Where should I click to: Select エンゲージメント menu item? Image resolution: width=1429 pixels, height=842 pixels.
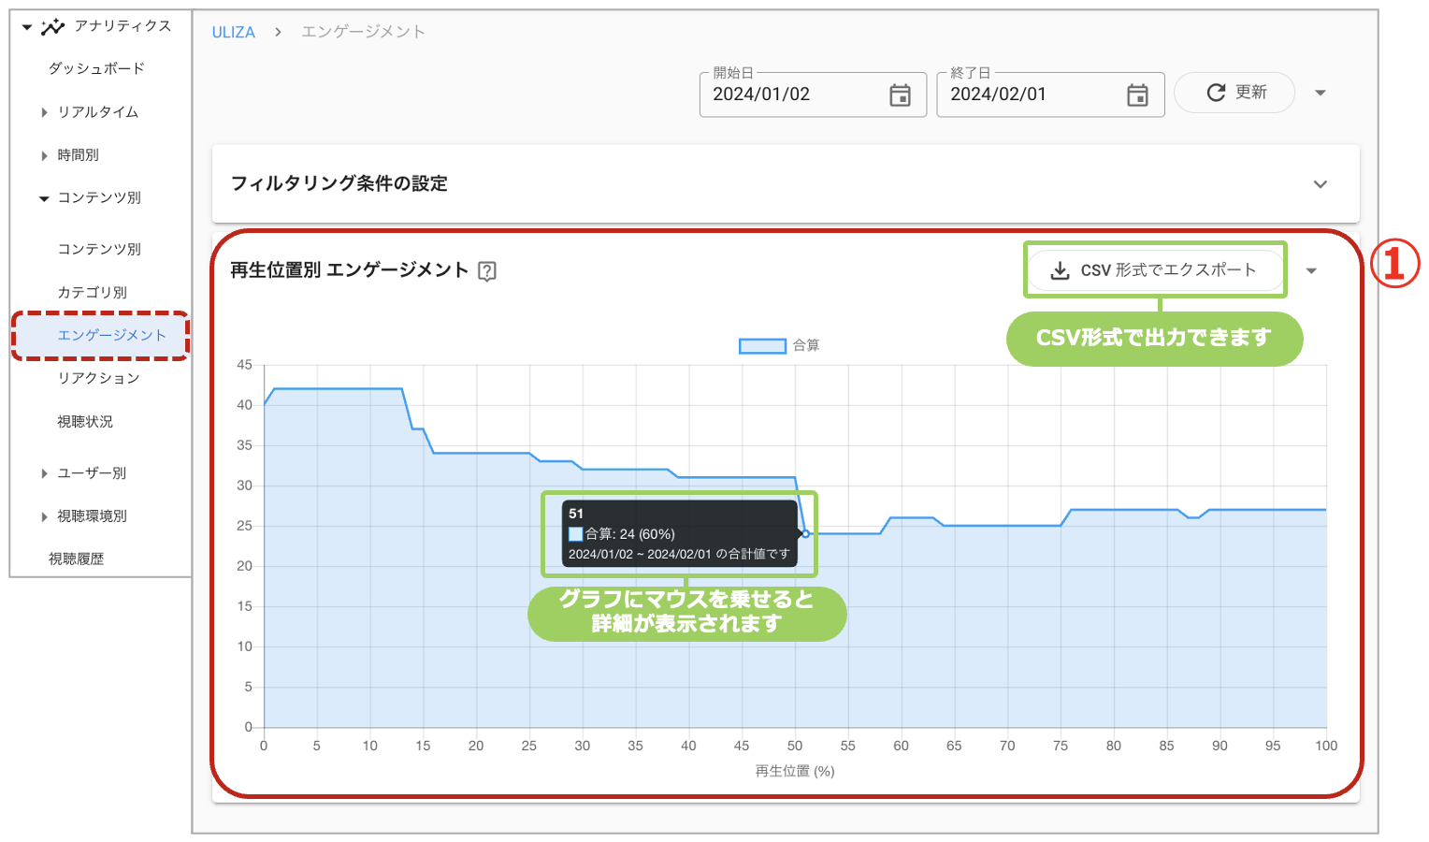coord(111,335)
